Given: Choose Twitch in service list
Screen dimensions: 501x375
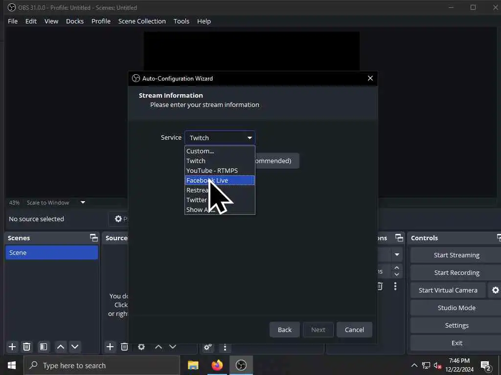Looking at the screenshot, I should click(x=220, y=161).
